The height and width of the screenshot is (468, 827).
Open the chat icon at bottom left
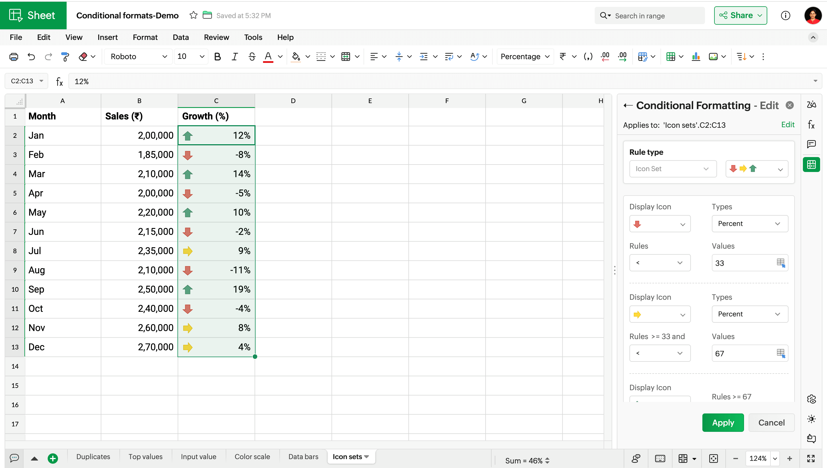(14, 458)
